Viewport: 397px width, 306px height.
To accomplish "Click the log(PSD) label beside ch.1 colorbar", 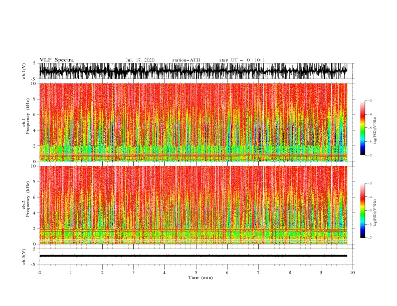I will click(x=375, y=130).
